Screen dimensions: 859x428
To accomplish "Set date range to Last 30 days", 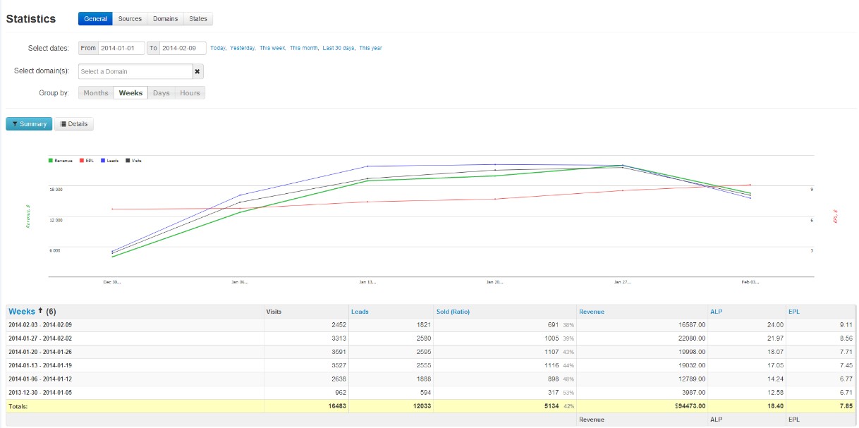I will pyautogui.click(x=339, y=48).
